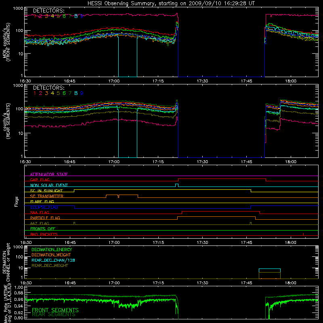Click the NON_SOLAR_EVENT flag label

(x=49, y=185)
